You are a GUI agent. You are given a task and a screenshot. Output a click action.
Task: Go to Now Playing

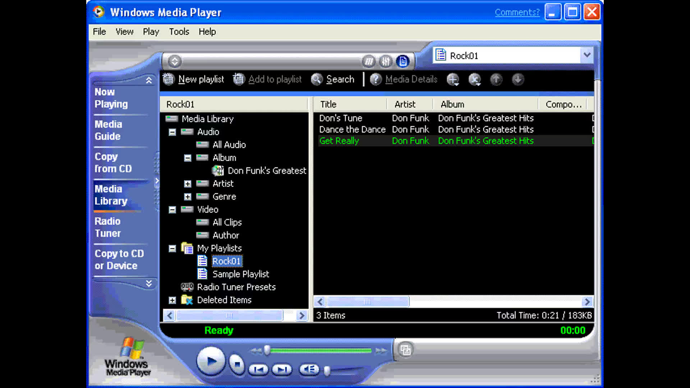[x=111, y=98]
